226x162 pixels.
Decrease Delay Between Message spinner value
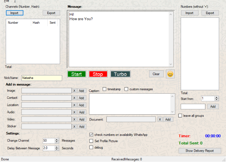(57, 150)
